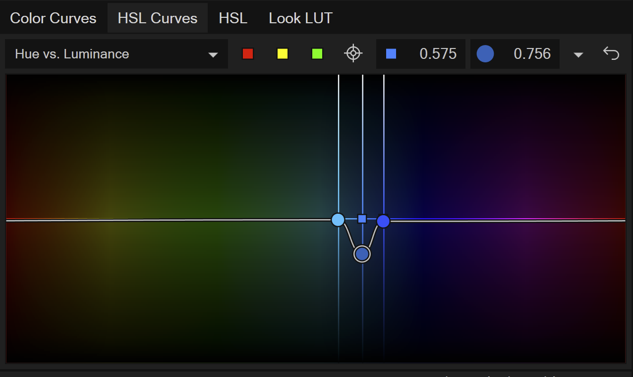Pick the yellow color swatch
The width and height of the screenshot is (633, 377).
(283, 53)
